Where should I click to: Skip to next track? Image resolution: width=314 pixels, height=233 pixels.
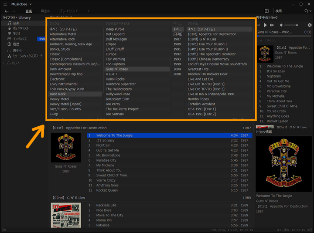coord(272,25)
